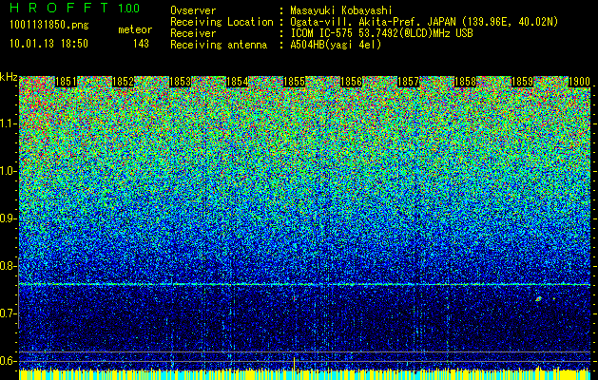This screenshot has height=380, width=598.
Task: Click the 0.9 kHz axis tick label
Action: pyautogui.click(x=8, y=218)
